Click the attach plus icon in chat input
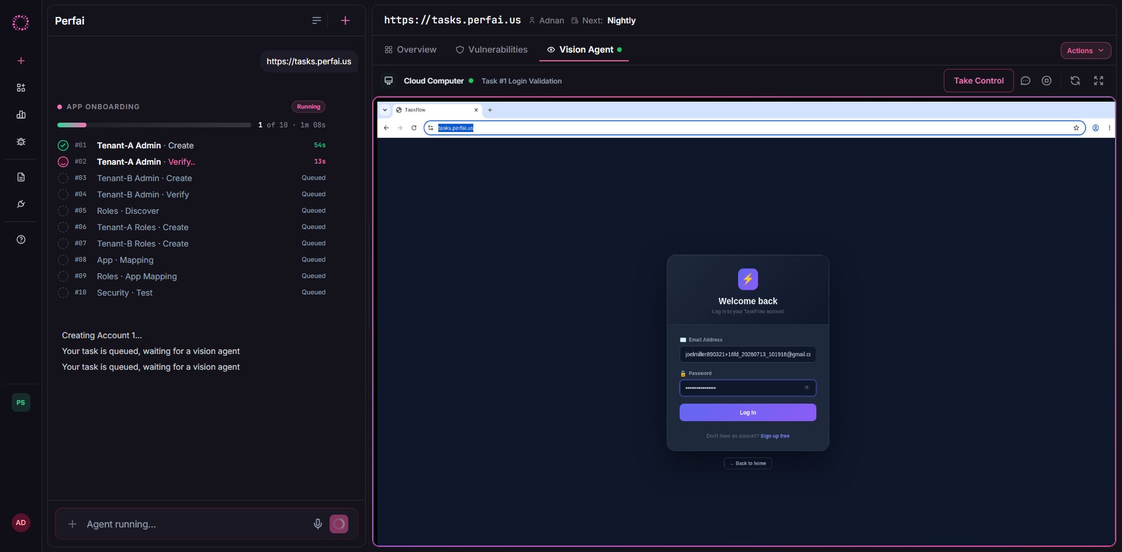1122x552 pixels. pyautogui.click(x=72, y=524)
